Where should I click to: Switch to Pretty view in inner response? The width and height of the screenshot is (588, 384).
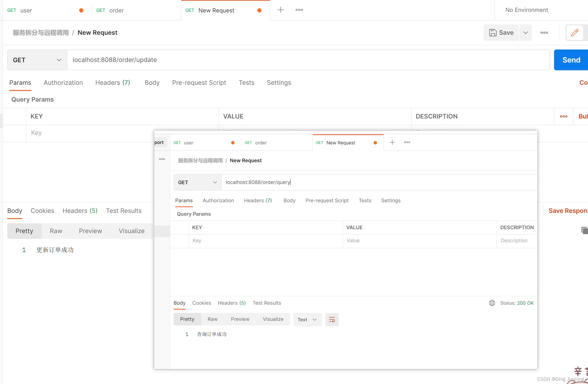point(187,319)
